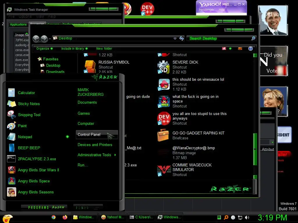This screenshot has height=223, width=298.
Task: Select the Angry Birds Space shortcut in Explorer
Action: coord(164,101)
